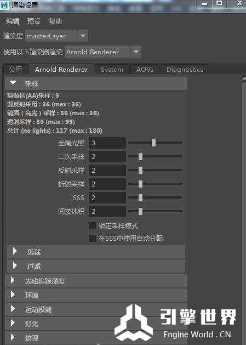Click the 二次采样 value field
246x345 pixels.
pos(107,157)
